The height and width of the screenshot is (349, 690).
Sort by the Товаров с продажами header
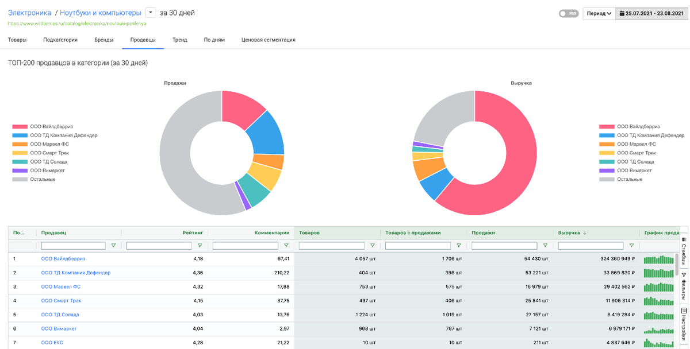pos(413,233)
